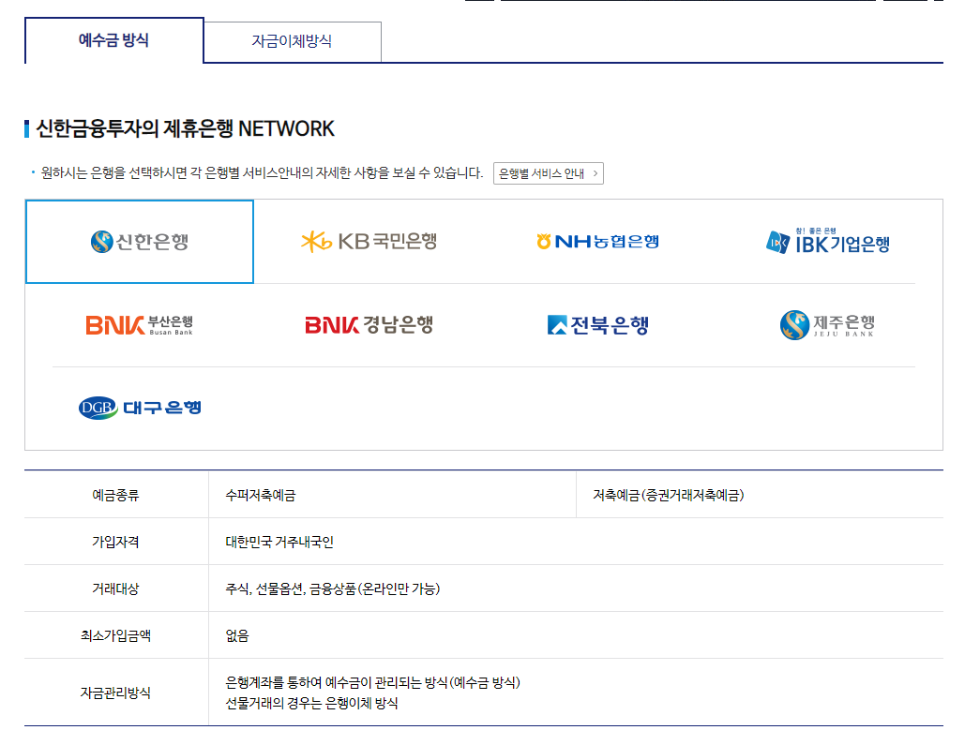Viewport: 980px width, 745px height.
Task: Click the 은행계좌를 통하여 예수금이 관리되는 방식 text
Action: 373,682
